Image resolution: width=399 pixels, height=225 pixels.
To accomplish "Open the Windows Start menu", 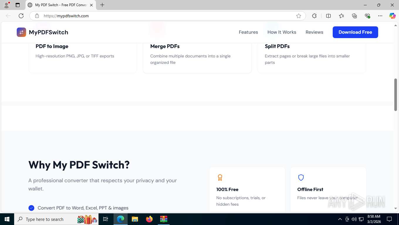I will (x=7, y=219).
